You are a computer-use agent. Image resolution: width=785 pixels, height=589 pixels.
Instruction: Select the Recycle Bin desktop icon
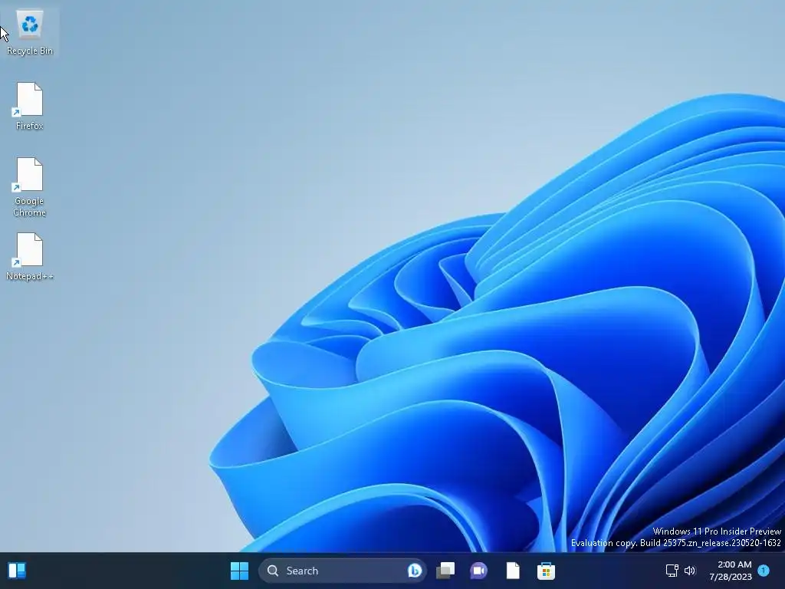[30, 32]
